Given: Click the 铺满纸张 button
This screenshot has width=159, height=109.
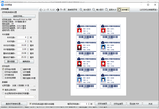Looking at the screenshot, I should (x=26, y=61).
